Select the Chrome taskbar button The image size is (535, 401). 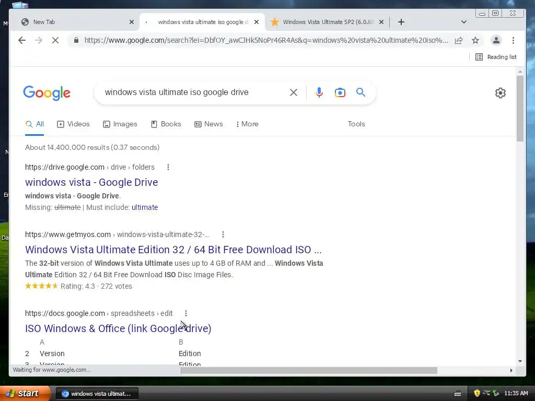[97, 394]
